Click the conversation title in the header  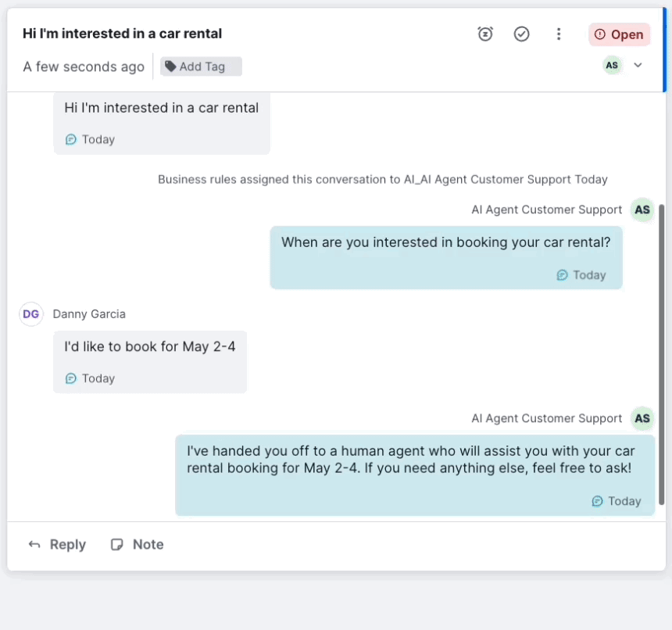(x=122, y=34)
